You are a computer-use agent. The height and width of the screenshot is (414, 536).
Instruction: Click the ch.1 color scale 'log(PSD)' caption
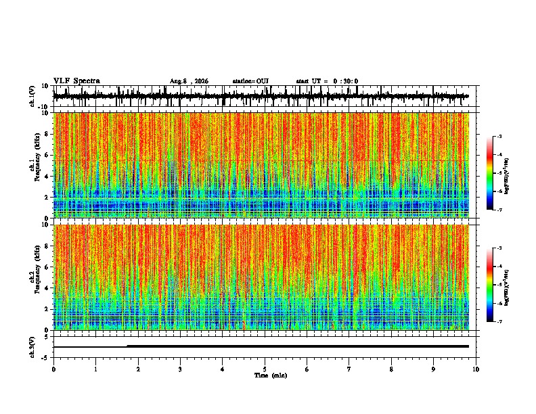point(507,177)
